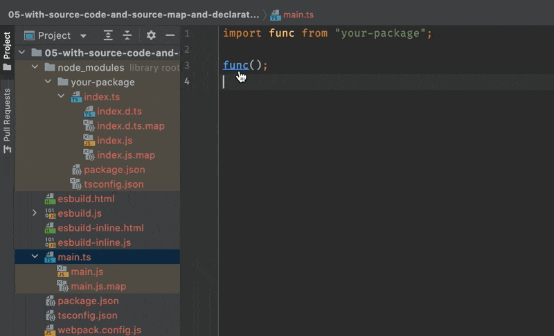The height and width of the screenshot is (336, 554).
Task: Select the esbuild.js file label
Action: click(80, 213)
